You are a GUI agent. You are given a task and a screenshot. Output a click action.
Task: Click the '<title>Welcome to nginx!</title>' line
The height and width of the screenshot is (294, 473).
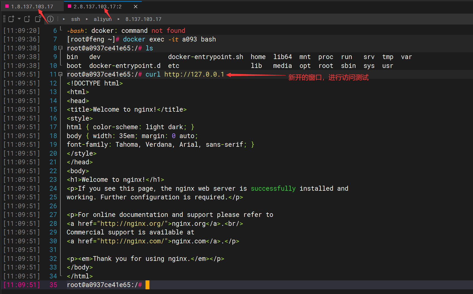pyautogui.click(x=127, y=109)
